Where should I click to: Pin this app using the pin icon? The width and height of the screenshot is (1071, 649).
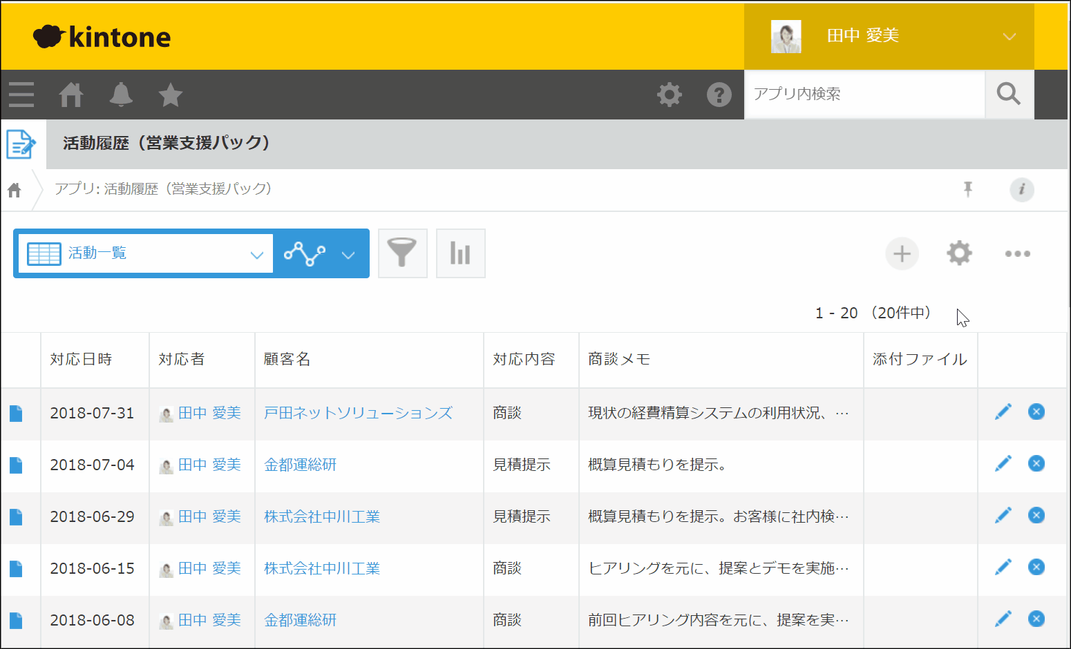(969, 189)
